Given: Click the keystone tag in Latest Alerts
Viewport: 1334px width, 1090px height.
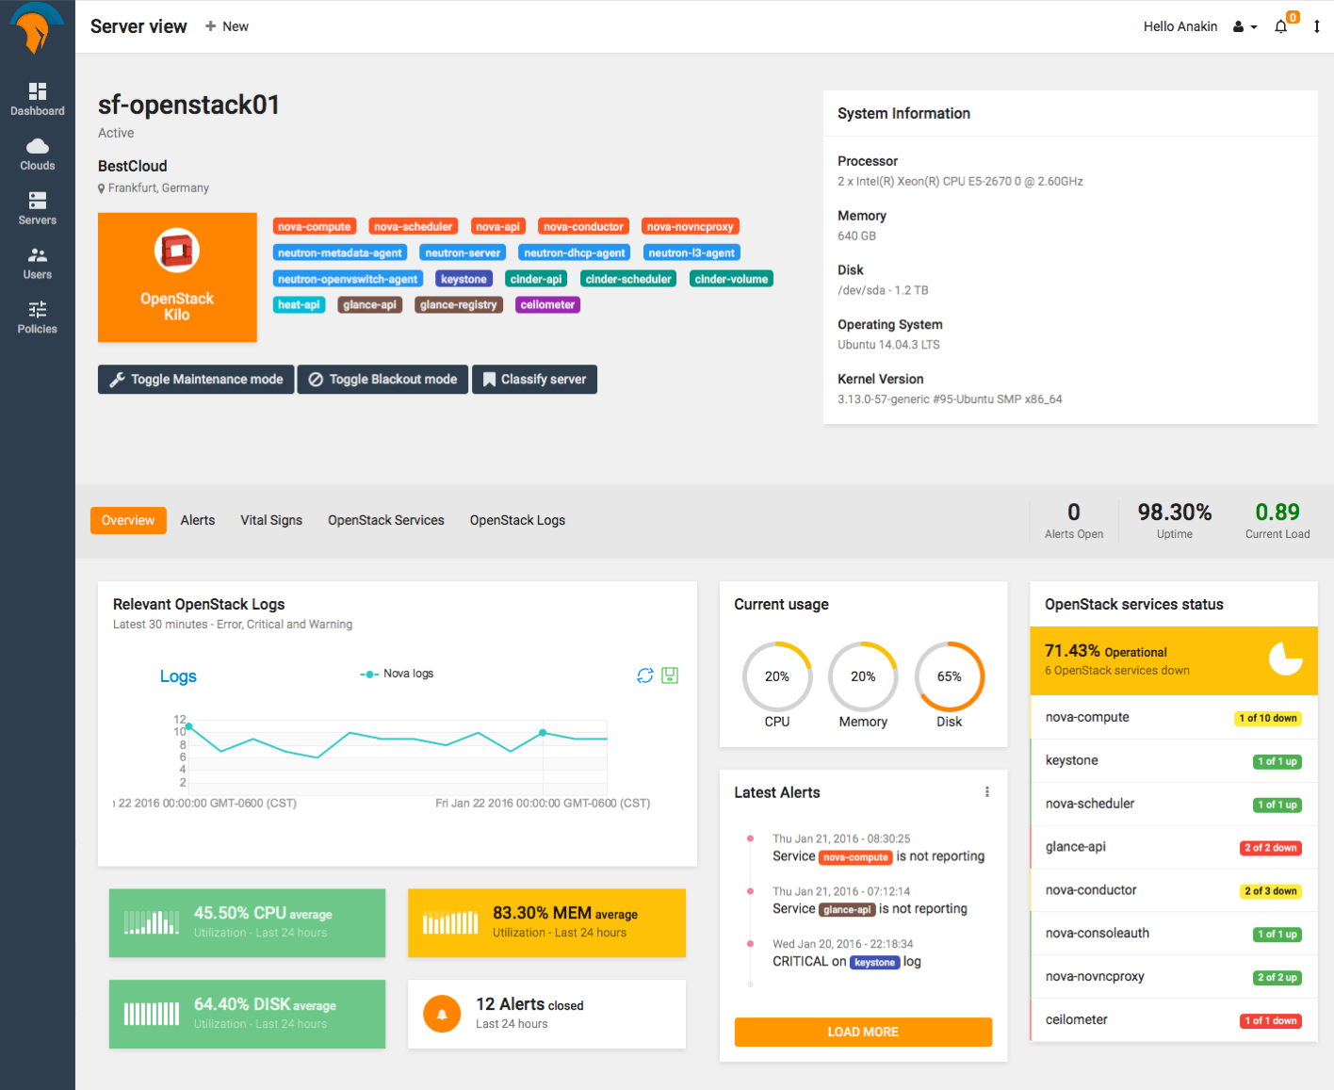Looking at the screenshot, I should click(x=874, y=963).
